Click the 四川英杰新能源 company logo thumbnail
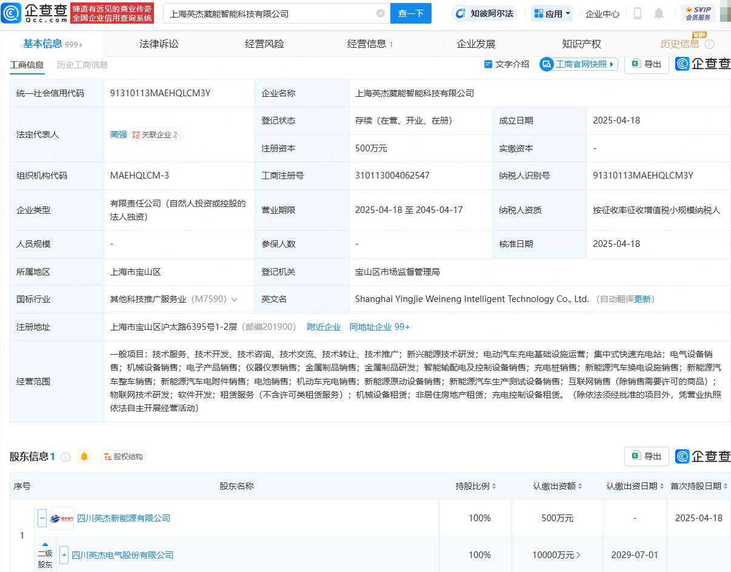The width and height of the screenshot is (731, 572). pyautogui.click(x=62, y=518)
